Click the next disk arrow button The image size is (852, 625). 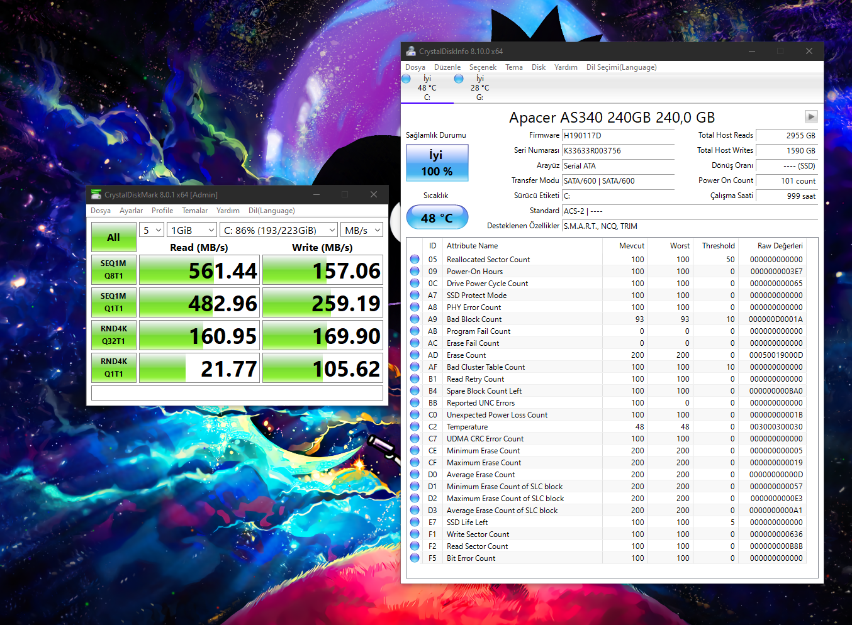click(811, 116)
